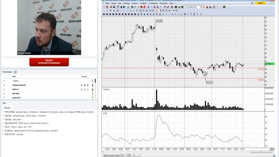Click the green current price label

coord(269,64)
